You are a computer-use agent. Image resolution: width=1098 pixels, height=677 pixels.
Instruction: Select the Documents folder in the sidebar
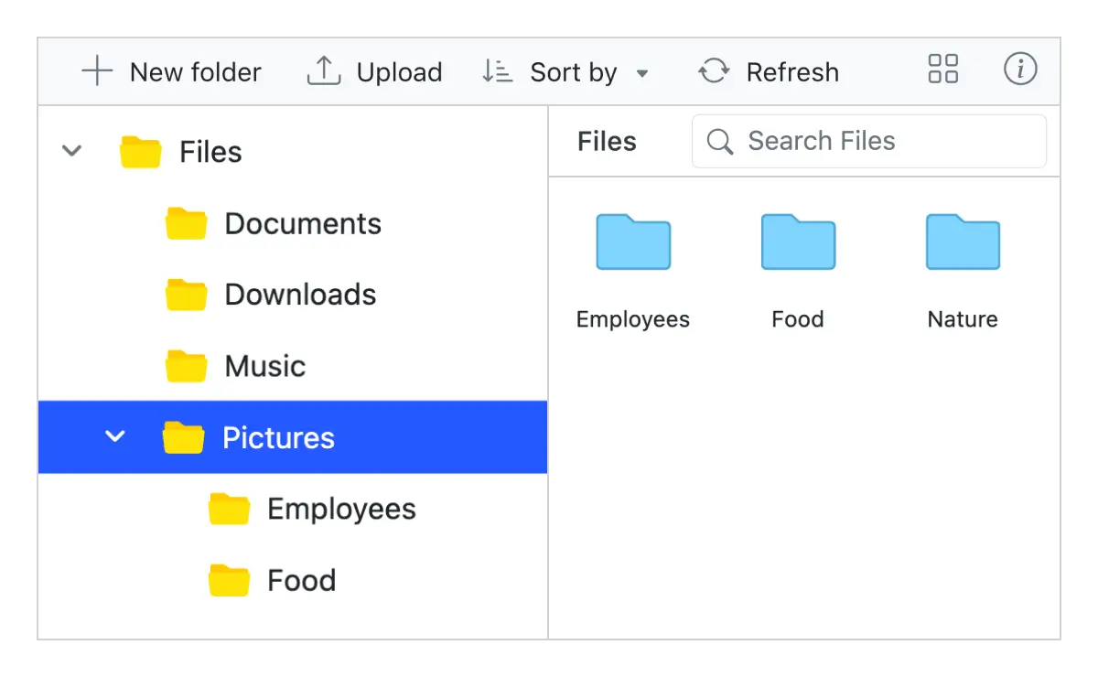click(x=302, y=222)
